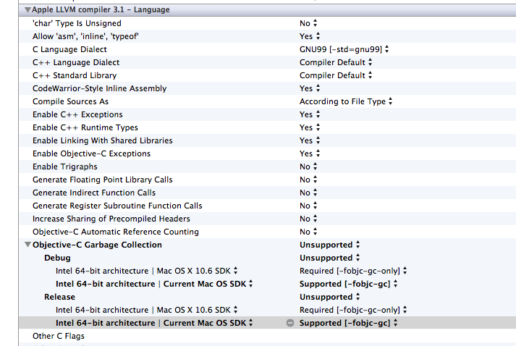Change Generate Register Subroutine Function Calls value
This screenshot has width=516, height=346.
click(x=308, y=206)
